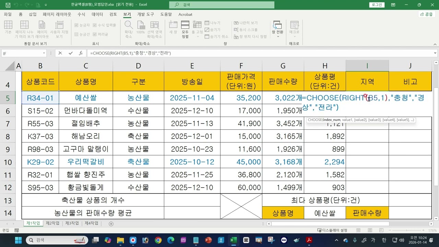The width and height of the screenshot is (439, 247).
Task: Open PowerPoint from the taskbar
Action: [209, 240]
